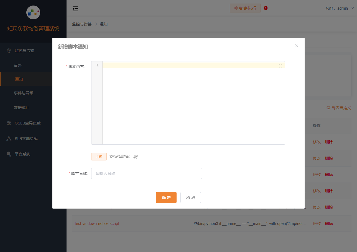Confirm with the 确定 button
357x252 pixels.
coord(166,197)
